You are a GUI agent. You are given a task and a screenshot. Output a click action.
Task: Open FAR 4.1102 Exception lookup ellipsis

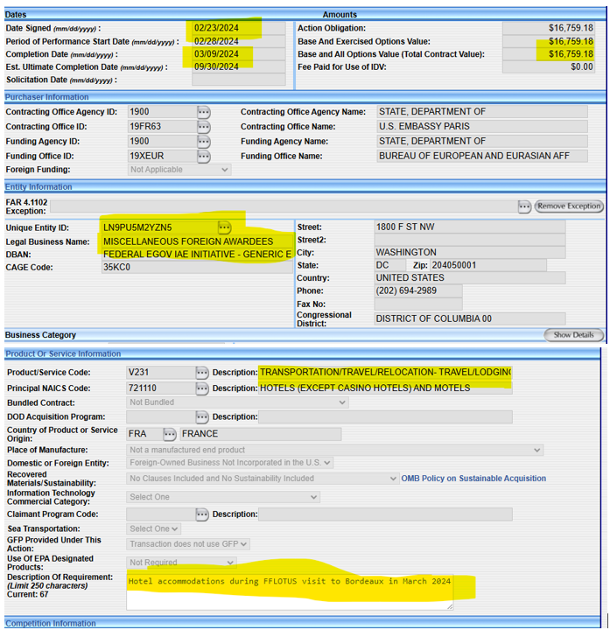524,206
